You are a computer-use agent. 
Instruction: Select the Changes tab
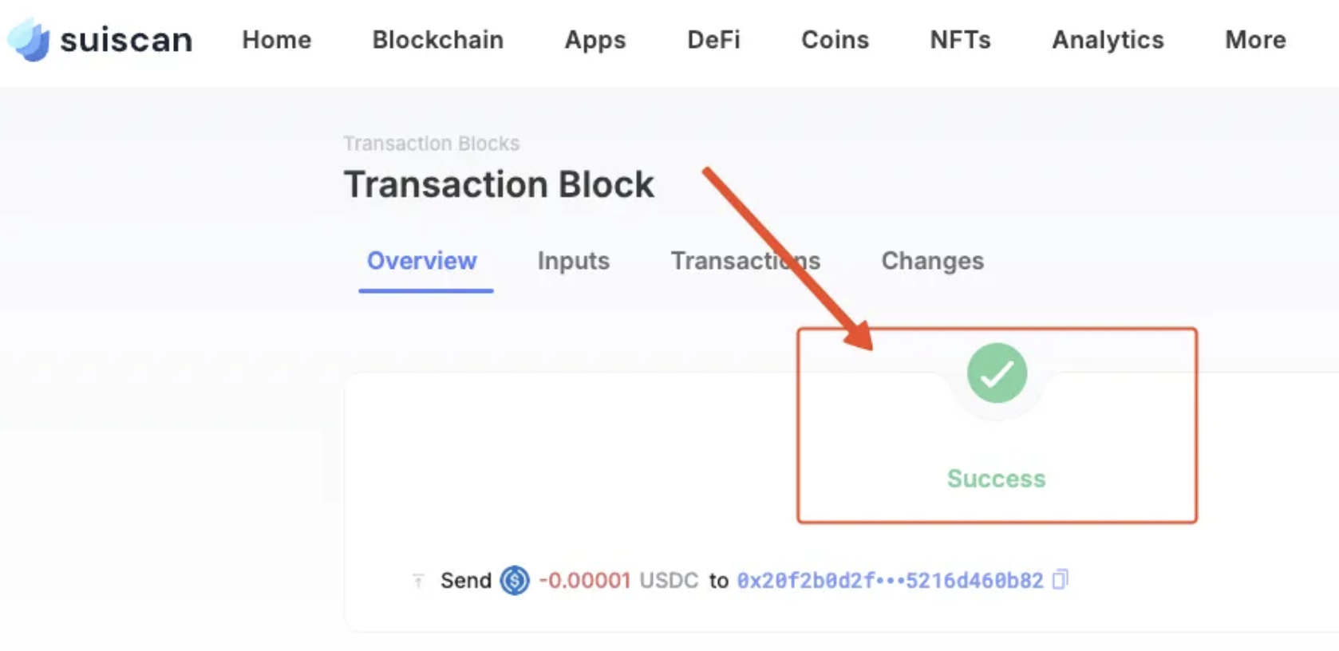pyautogui.click(x=932, y=262)
